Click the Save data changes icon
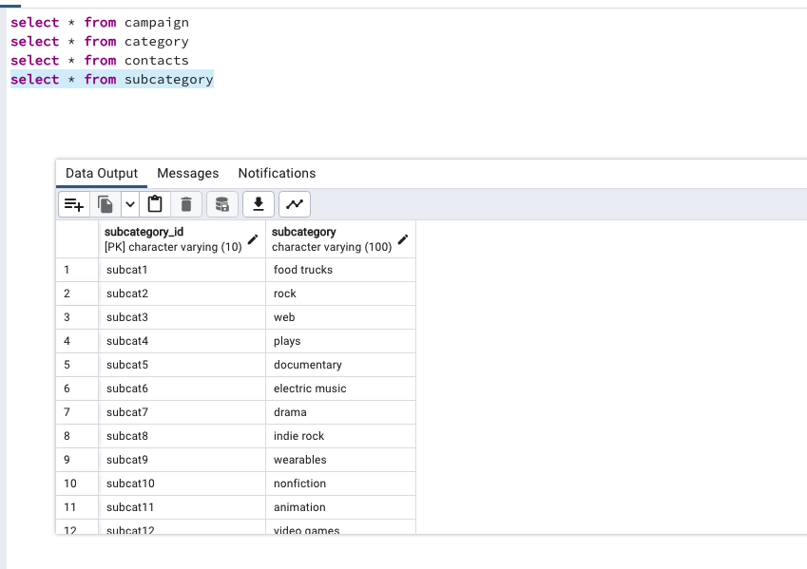 221,203
